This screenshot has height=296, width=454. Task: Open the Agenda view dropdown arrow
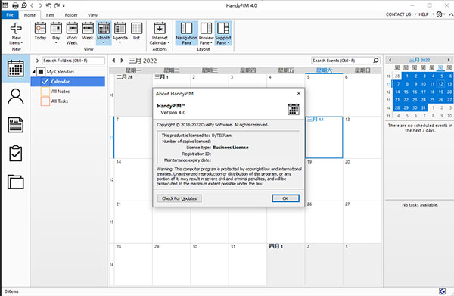120,43
